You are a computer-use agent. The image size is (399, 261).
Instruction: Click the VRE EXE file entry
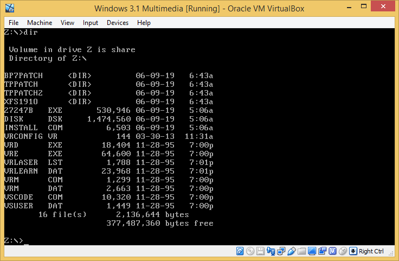tap(108, 154)
